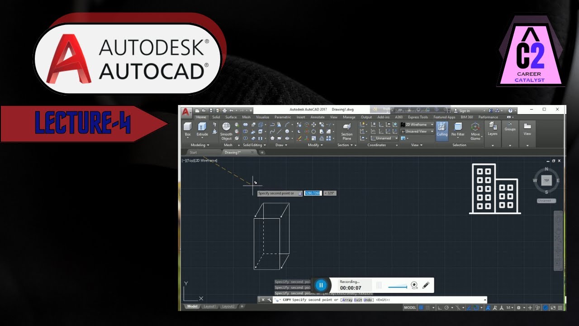579x326 pixels.
Task: Click the Smooth Object mesh tool
Action: point(226,131)
